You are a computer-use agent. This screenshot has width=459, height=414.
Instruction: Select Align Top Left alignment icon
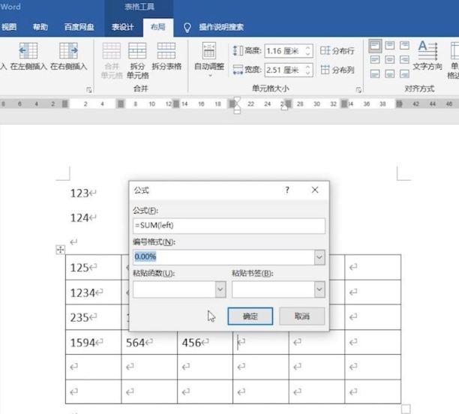click(375, 46)
